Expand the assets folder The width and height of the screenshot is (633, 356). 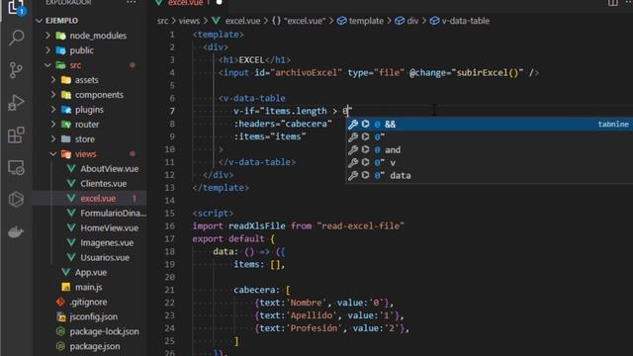click(x=53, y=80)
